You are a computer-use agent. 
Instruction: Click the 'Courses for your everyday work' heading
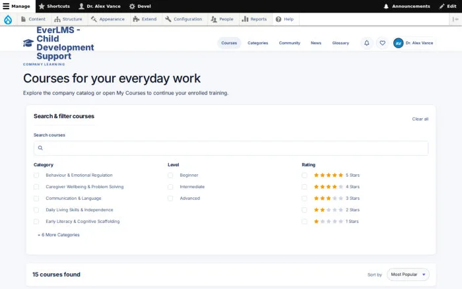point(112,79)
